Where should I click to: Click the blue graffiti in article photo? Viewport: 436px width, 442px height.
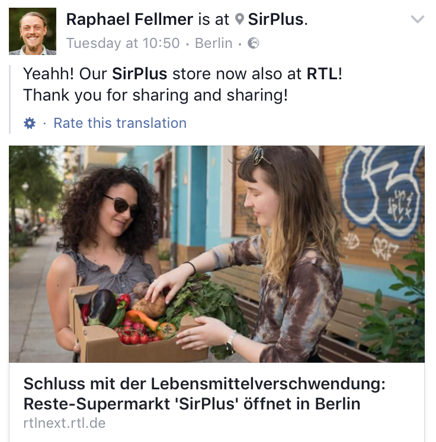[382, 191]
